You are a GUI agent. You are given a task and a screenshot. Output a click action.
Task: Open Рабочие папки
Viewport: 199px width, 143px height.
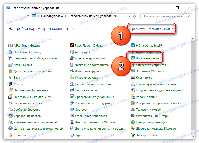[x=146, y=97]
